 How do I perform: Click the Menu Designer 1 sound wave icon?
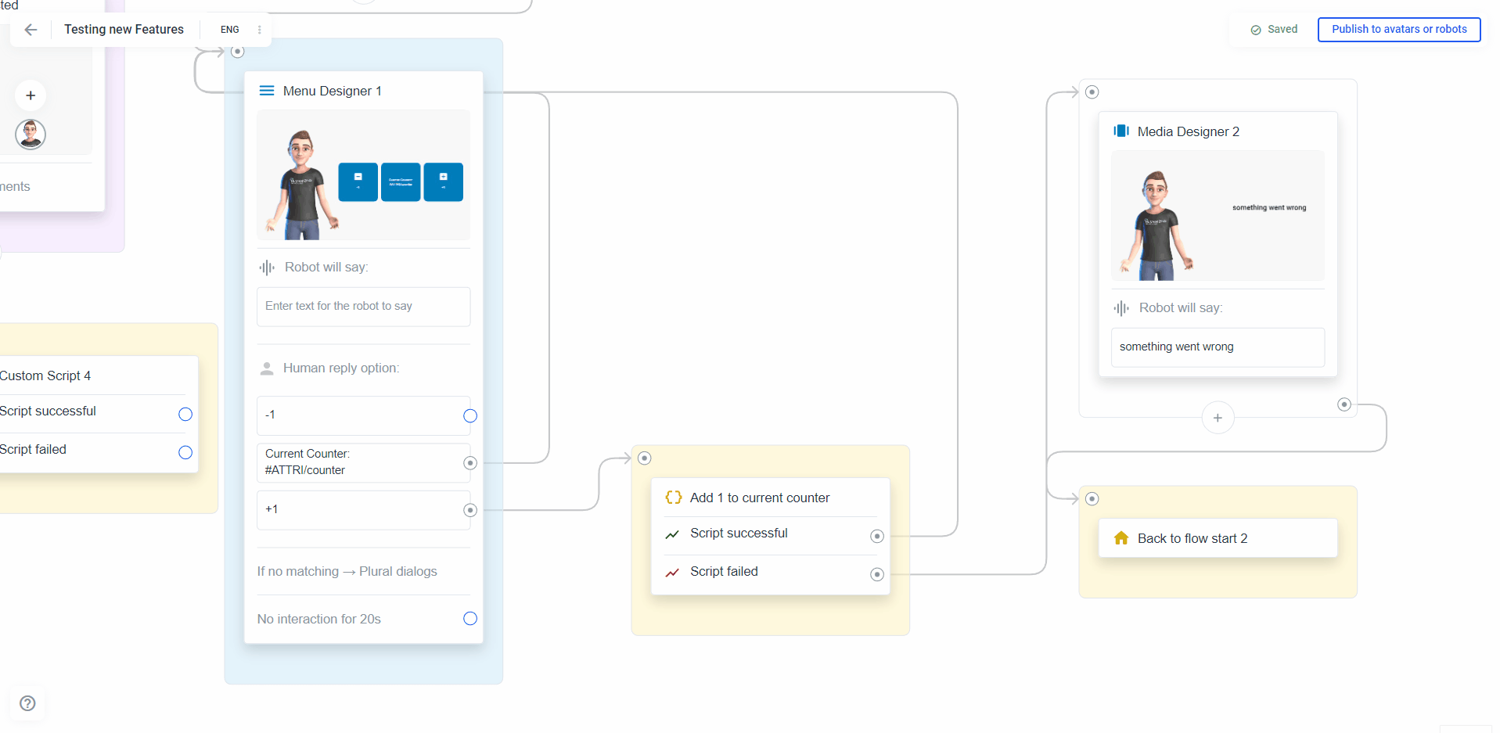(x=267, y=268)
